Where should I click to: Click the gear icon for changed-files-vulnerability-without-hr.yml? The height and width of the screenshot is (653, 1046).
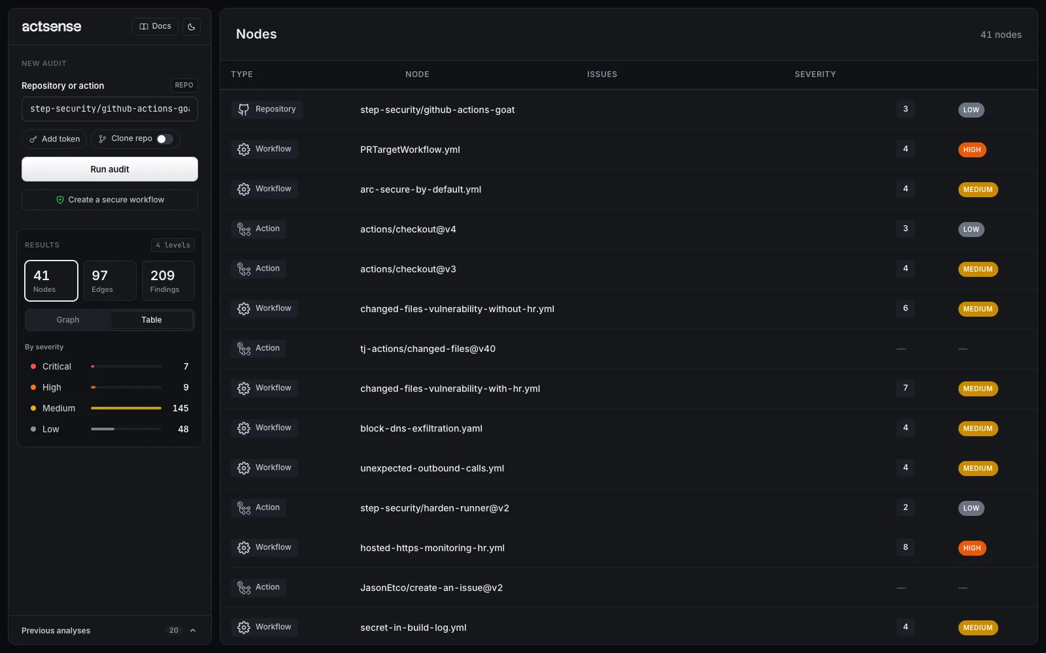tap(244, 309)
